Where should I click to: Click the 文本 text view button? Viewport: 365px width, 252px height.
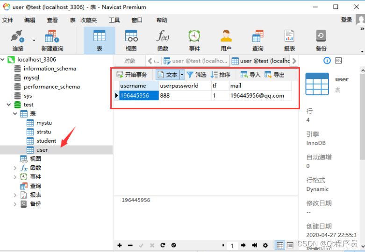pyautogui.click(x=168, y=75)
